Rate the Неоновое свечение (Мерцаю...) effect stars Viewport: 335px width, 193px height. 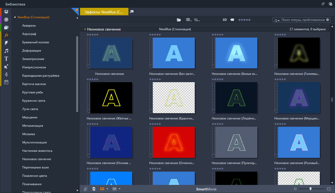tap(281, 79)
